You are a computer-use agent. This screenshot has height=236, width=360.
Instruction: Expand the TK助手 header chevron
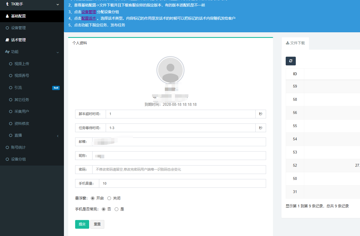point(58,4)
